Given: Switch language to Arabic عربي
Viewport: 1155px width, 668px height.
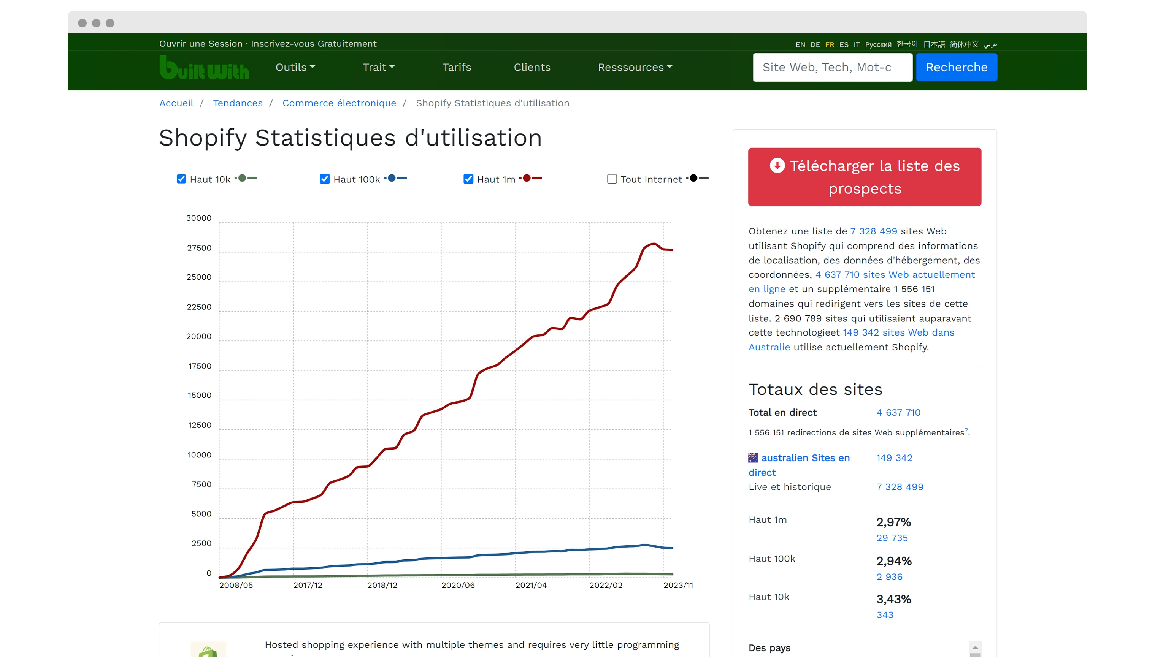Looking at the screenshot, I should point(990,44).
